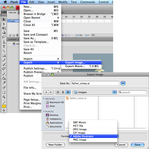Select the Eraser tool
The image size is (149, 149).
4,87
